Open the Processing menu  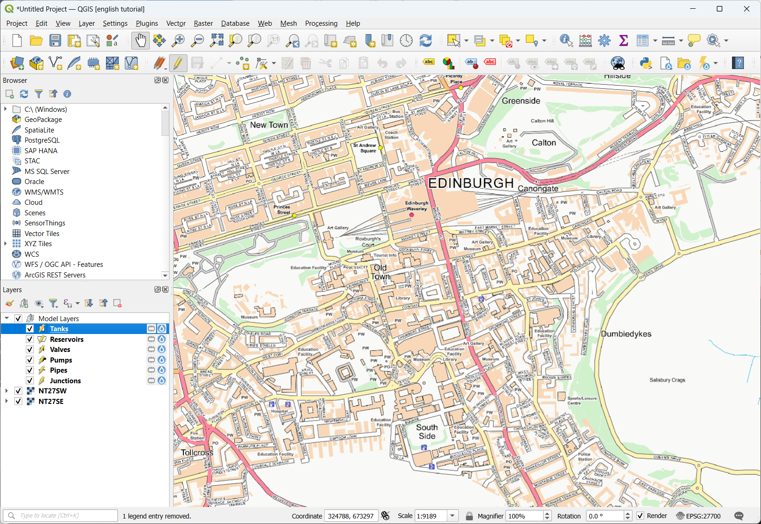321,23
